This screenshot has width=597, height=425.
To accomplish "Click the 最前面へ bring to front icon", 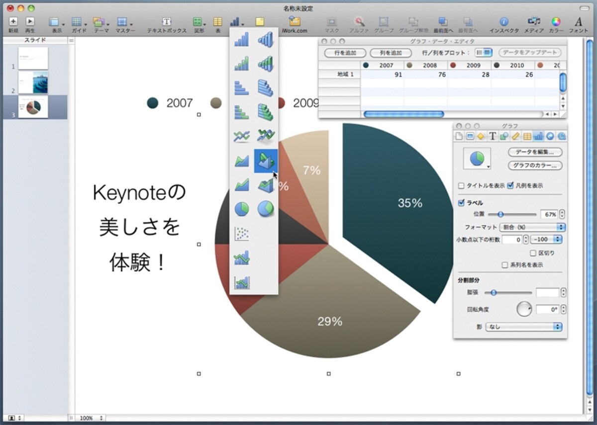I will (443, 21).
